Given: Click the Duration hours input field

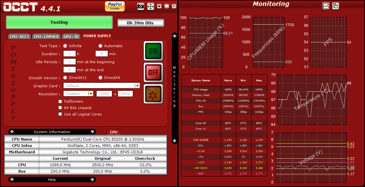Looking at the screenshot, I should pyautogui.click(x=69, y=54).
